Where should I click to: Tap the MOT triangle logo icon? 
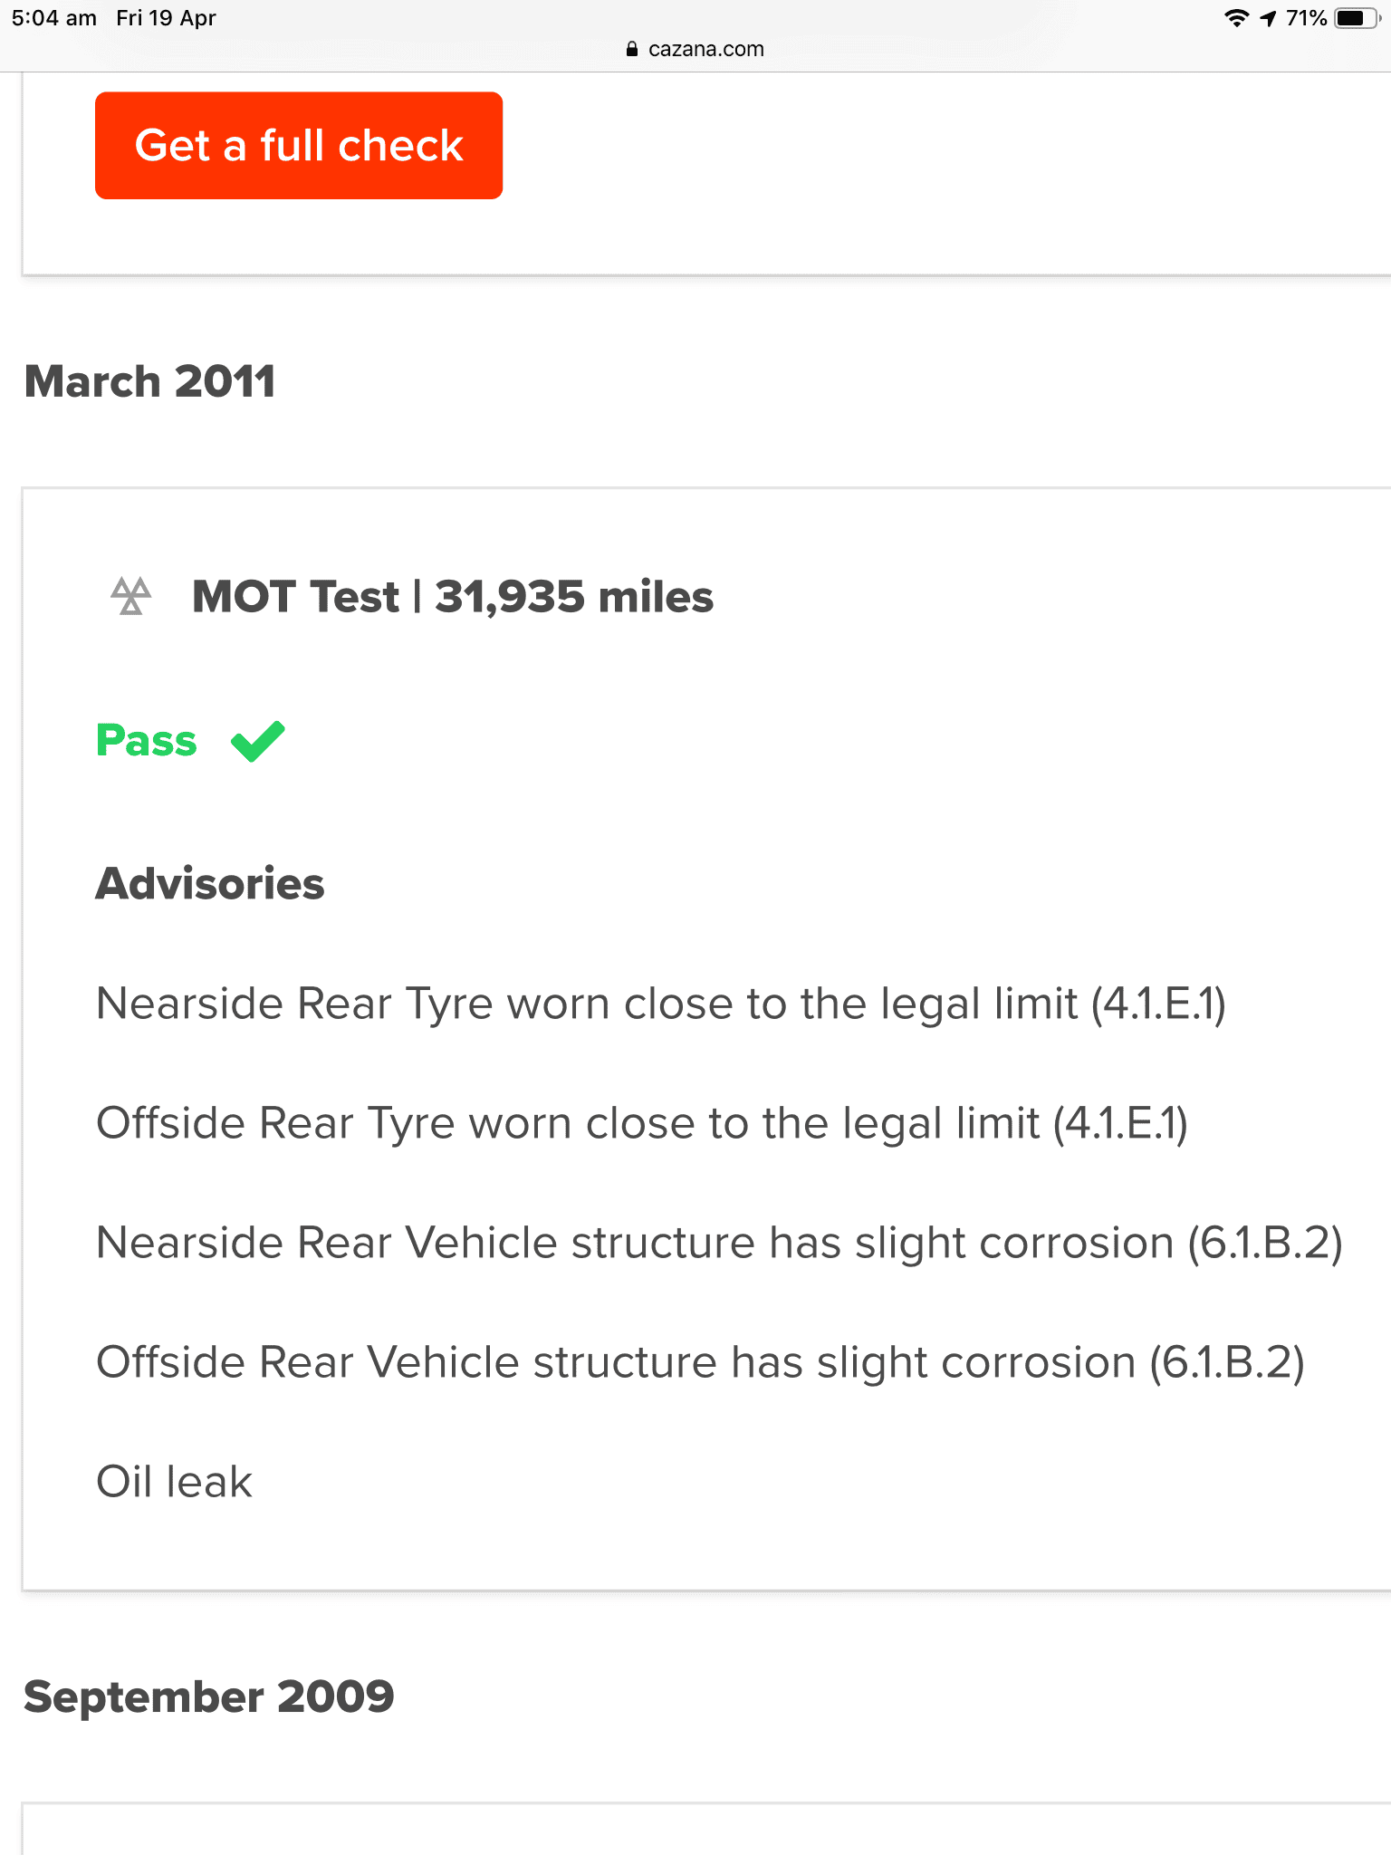point(130,596)
